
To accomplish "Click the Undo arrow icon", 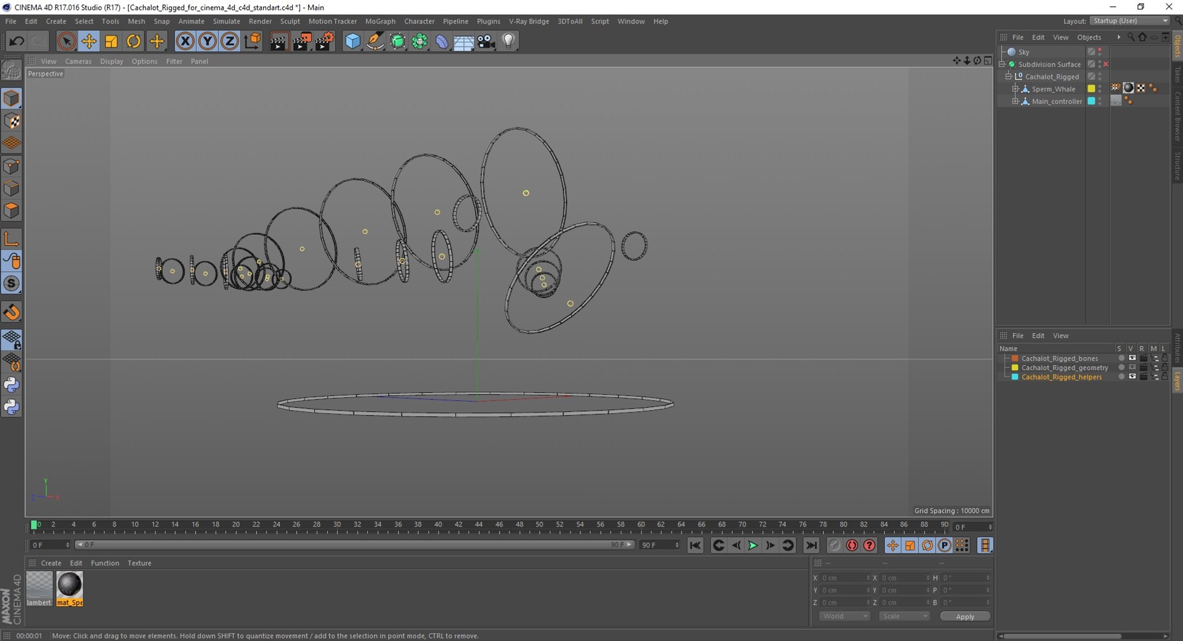I will tap(17, 41).
